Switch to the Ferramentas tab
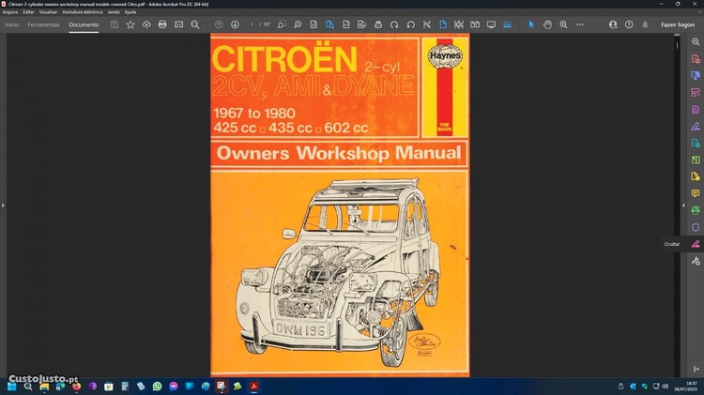 [x=43, y=24]
